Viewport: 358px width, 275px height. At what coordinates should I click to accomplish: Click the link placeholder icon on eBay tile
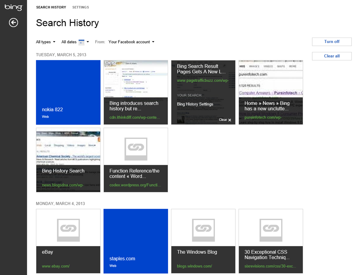pyautogui.click(x=68, y=230)
